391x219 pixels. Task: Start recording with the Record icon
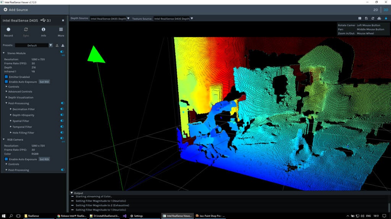coord(8,29)
